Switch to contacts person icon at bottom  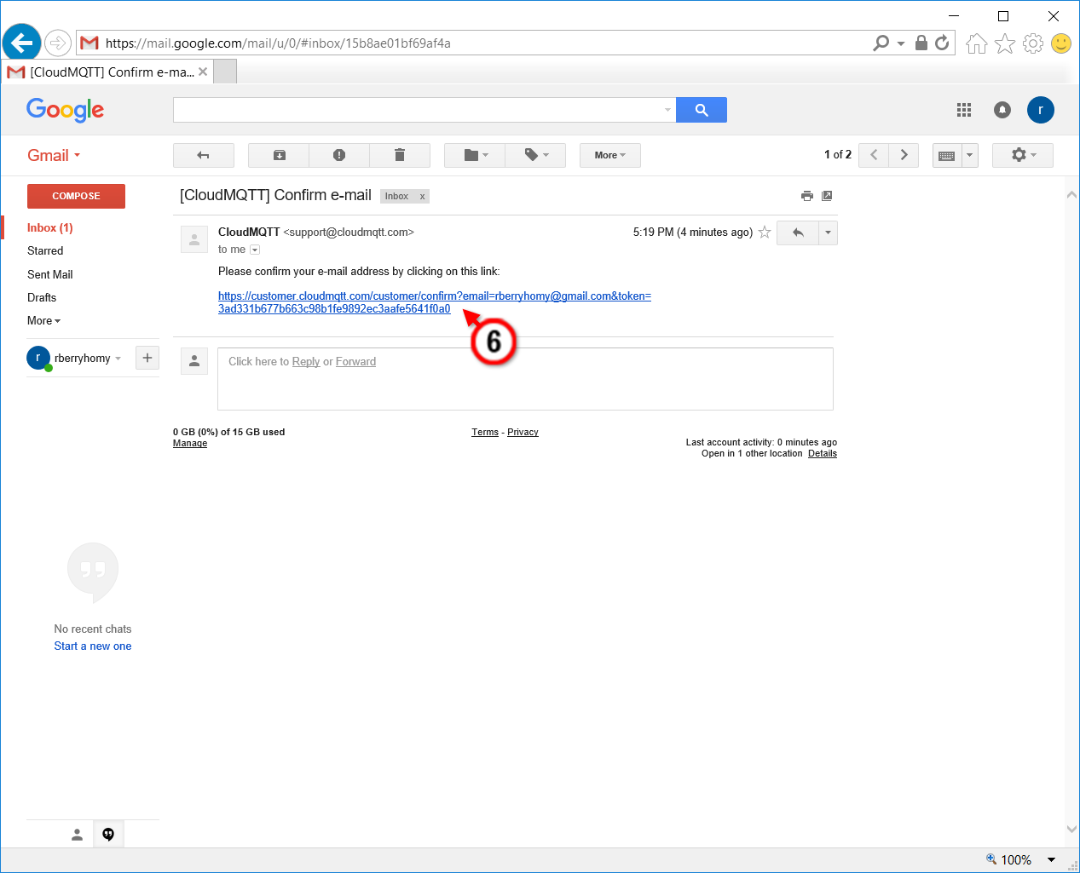point(77,835)
